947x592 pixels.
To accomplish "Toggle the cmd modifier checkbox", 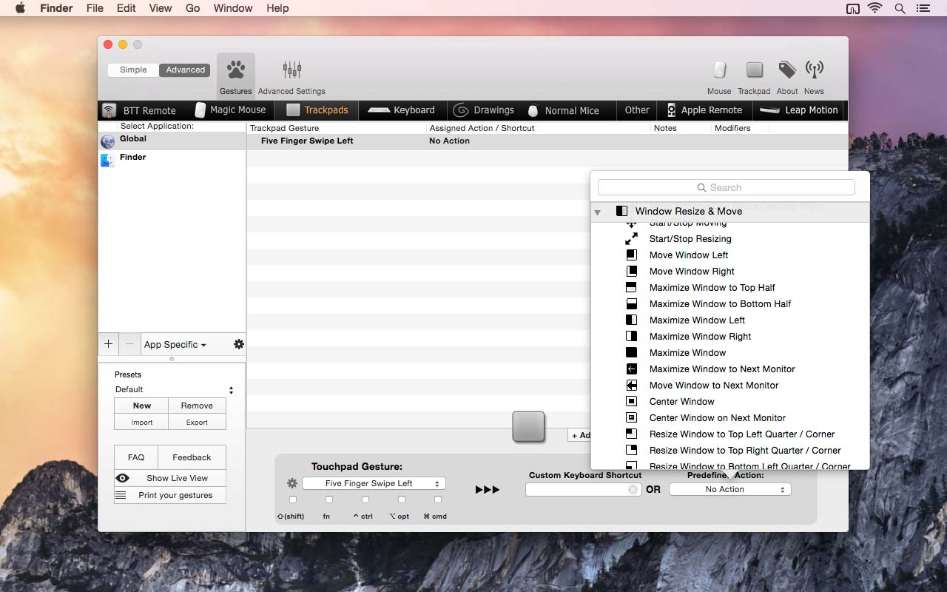I will pos(438,499).
